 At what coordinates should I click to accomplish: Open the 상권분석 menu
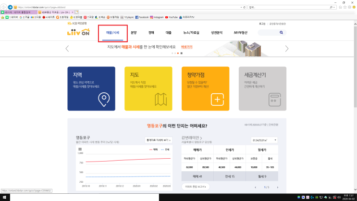(217, 33)
